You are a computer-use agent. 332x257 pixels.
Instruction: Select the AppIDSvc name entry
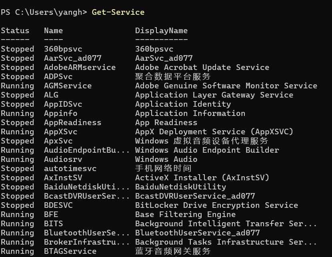(63, 104)
